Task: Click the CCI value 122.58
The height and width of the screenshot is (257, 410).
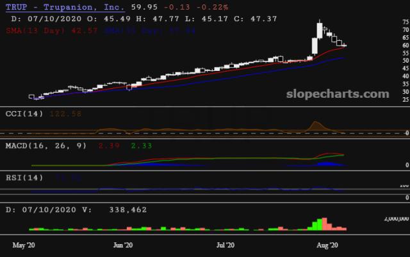Action: [65, 114]
